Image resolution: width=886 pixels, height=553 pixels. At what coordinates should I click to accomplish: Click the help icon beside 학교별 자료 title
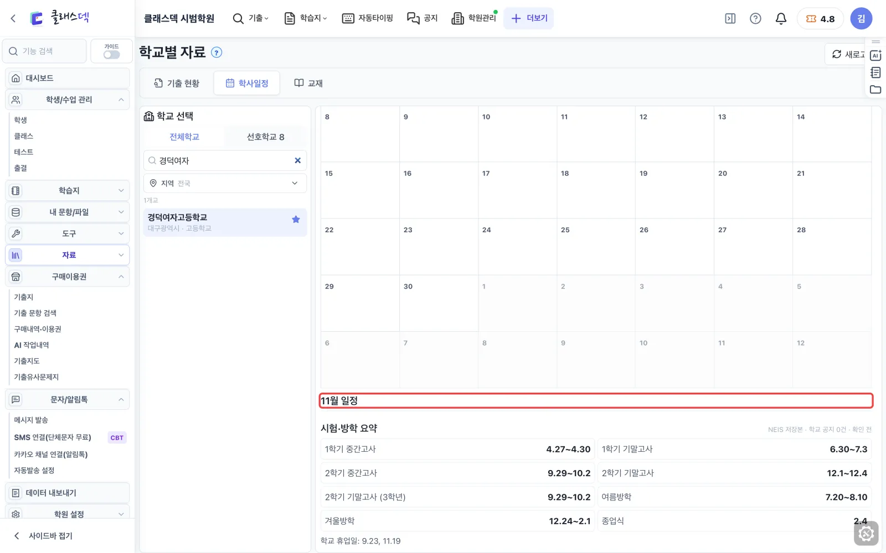217,53
